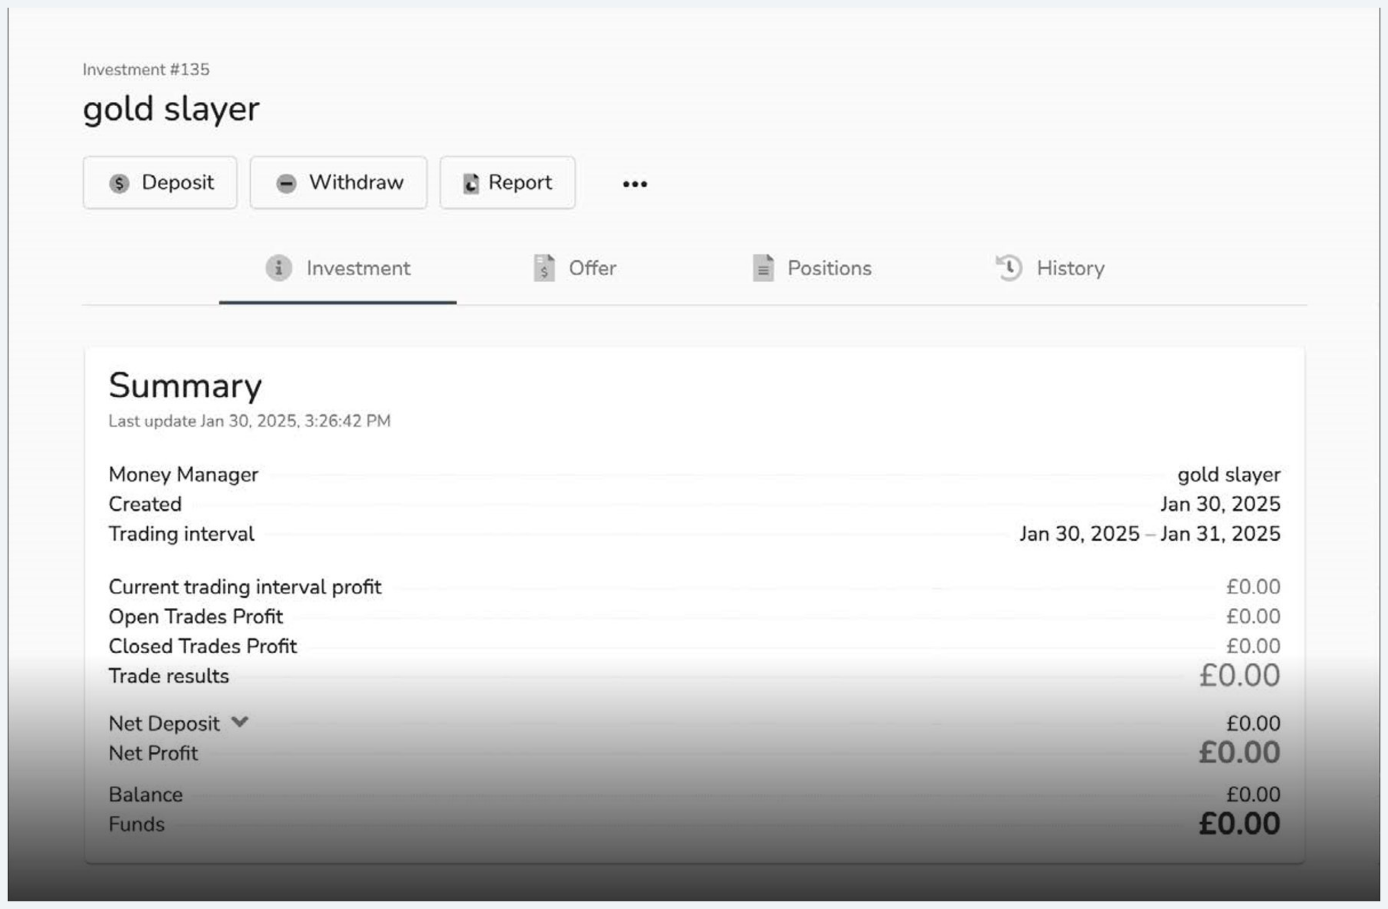Click the Net Deposit label
1388x909 pixels.
coord(164,724)
